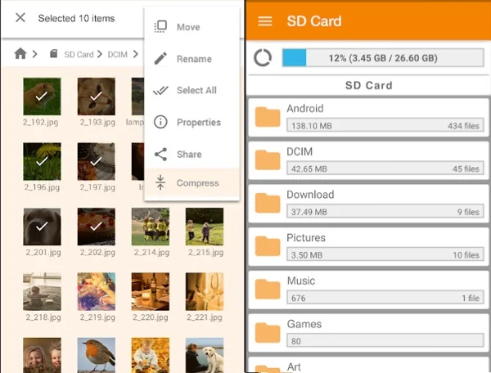
Task: Click the Games folder name
Action: (x=304, y=324)
